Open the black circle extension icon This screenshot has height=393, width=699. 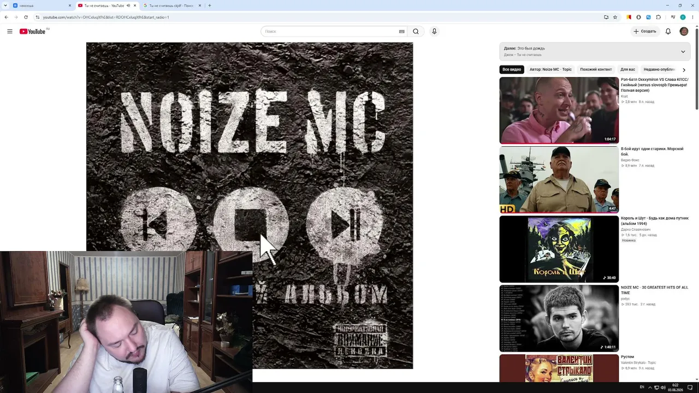(638, 17)
